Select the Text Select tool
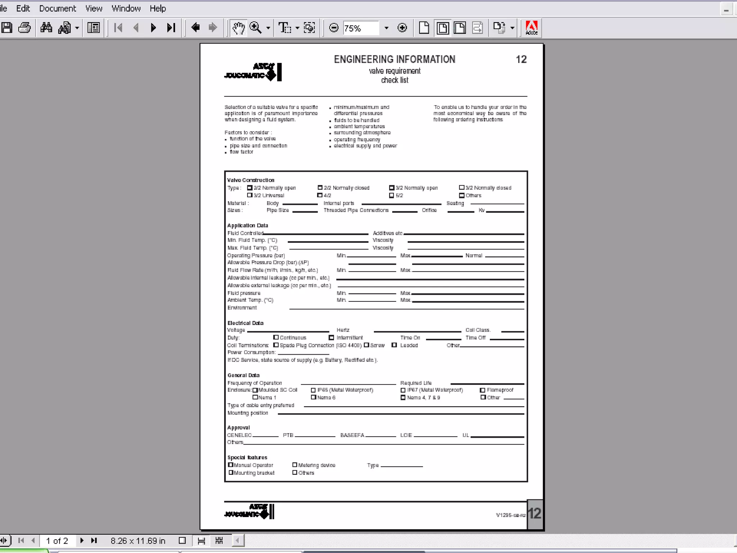This screenshot has width=737, height=553. (x=285, y=28)
